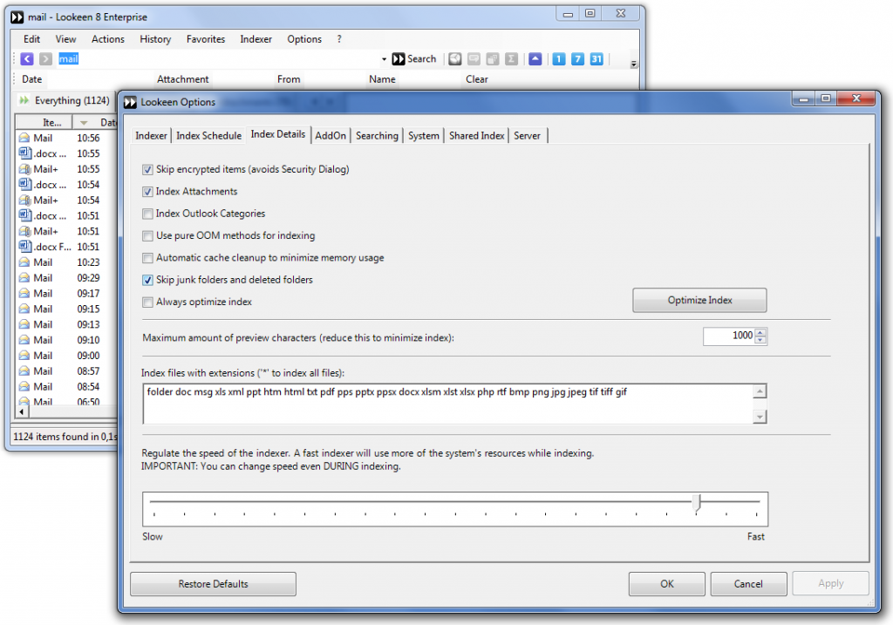Select the 1-day filter icon
This screenshot has height=625, width=893.
559,59
